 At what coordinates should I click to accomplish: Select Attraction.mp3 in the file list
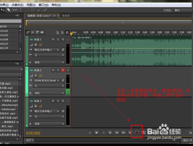pos(10,105)
